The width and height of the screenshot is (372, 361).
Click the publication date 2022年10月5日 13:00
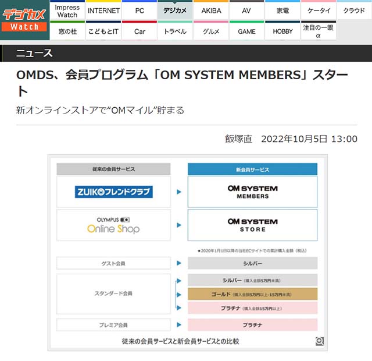pyautogui.click(x=309, y=139)
